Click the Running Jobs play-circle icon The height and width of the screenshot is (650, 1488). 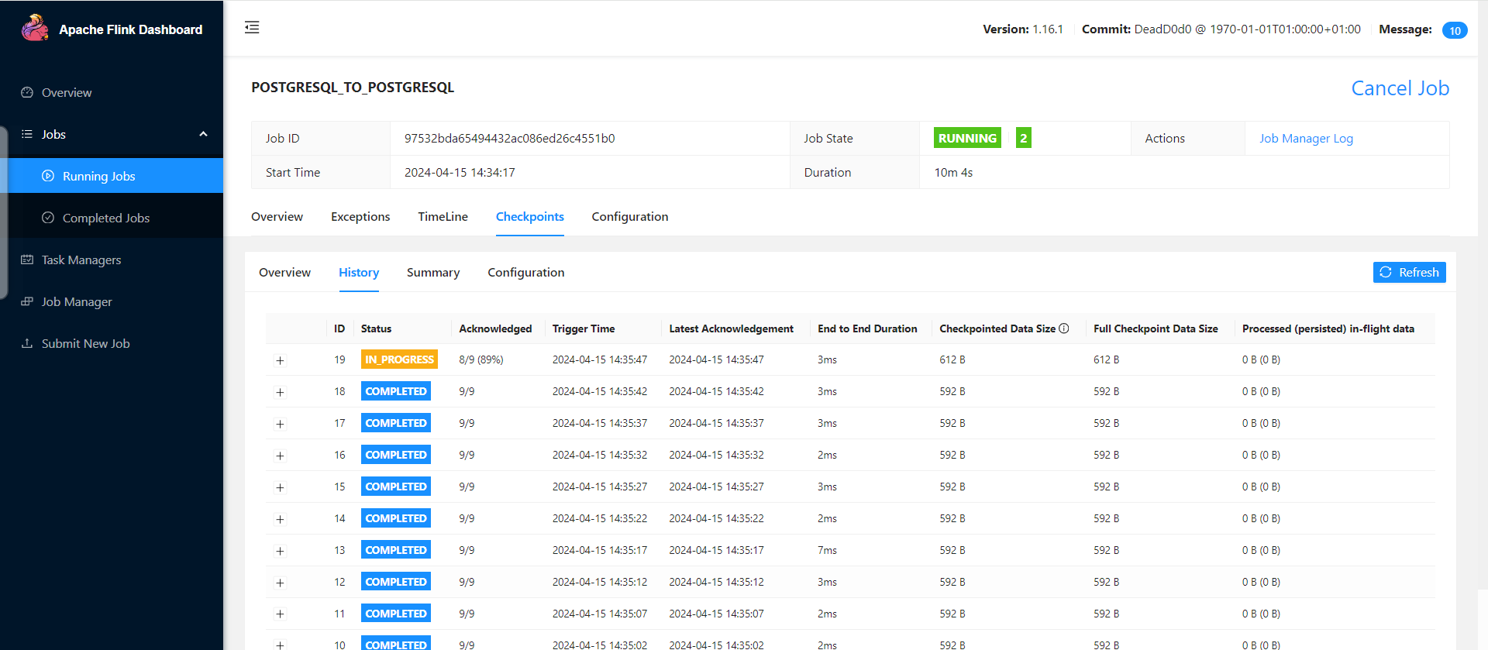pyautogui.click(x=48, y=176)
